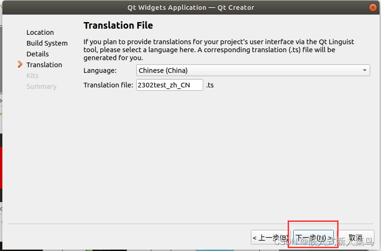Image resolution: width=381 pixels, height=251 pixels.
Task: Click the Translation File heading
Action: pos(118,25)
